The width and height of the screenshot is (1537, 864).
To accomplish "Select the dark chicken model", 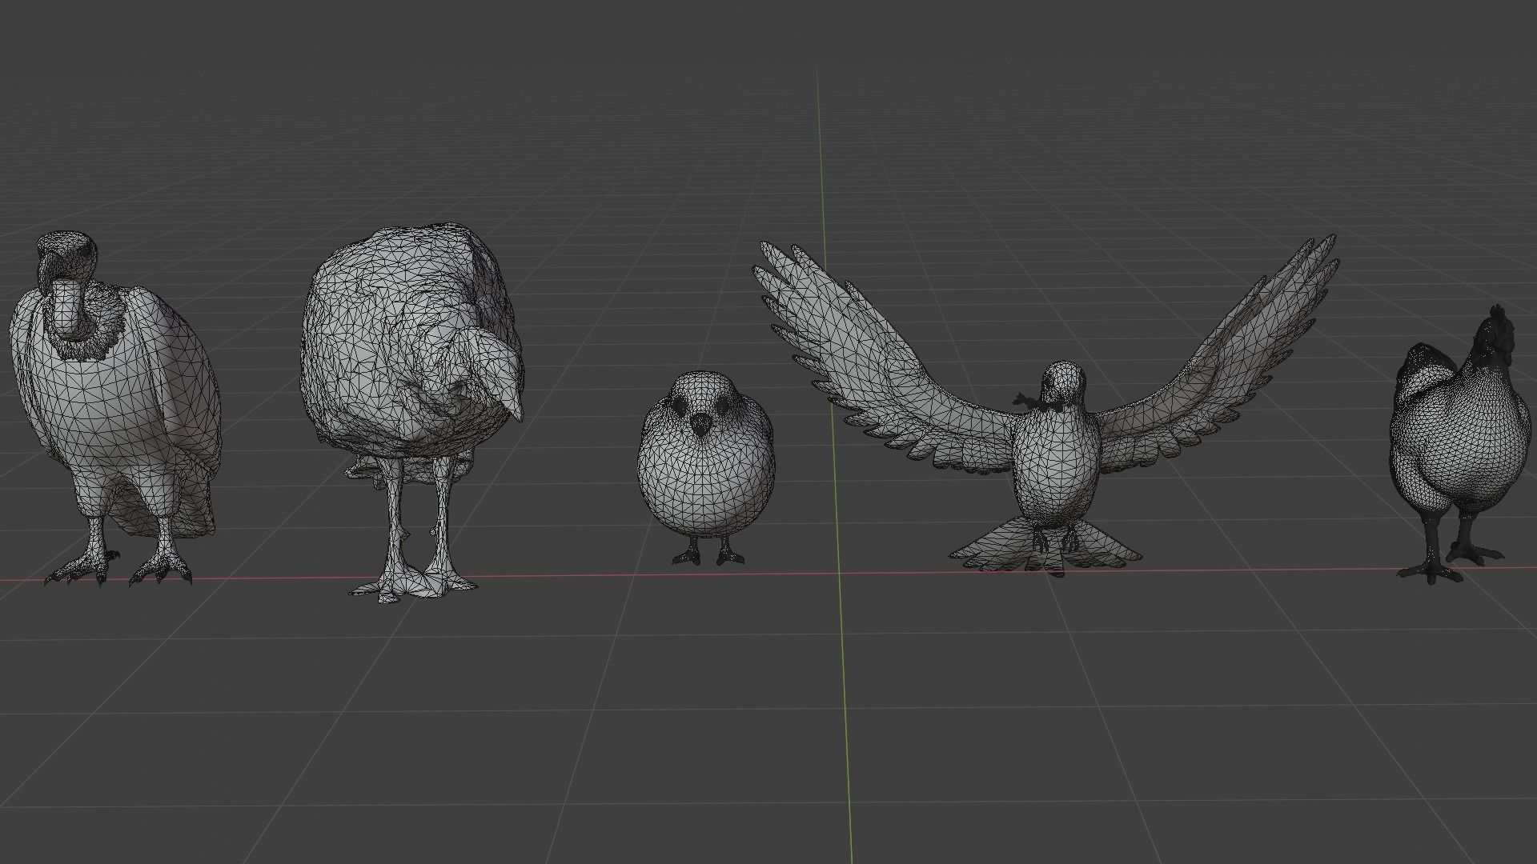I will (1459, 445).
